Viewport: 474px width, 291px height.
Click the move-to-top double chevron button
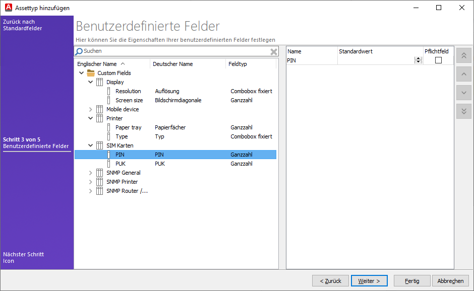pos(463,55)
